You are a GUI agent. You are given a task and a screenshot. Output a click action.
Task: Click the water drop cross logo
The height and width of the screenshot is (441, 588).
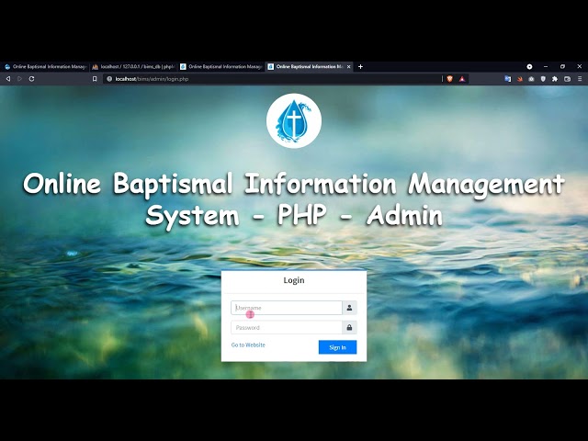(294, 120)
